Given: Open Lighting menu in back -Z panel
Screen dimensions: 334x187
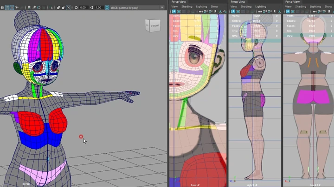Looking at the screenshot, I should coord(315,6).
